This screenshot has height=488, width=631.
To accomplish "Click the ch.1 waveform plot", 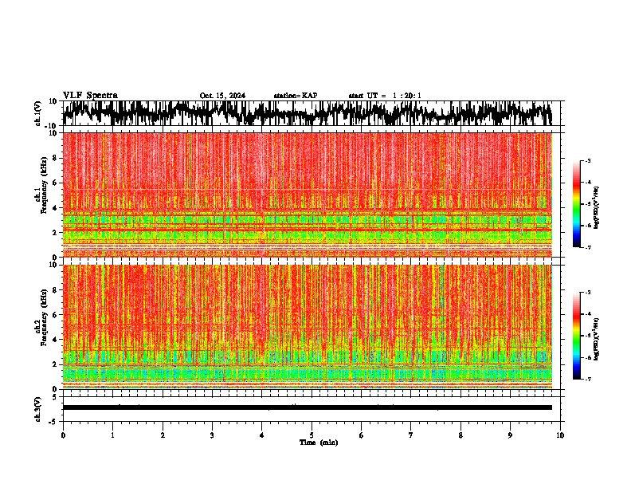I will tap(308, 113).
